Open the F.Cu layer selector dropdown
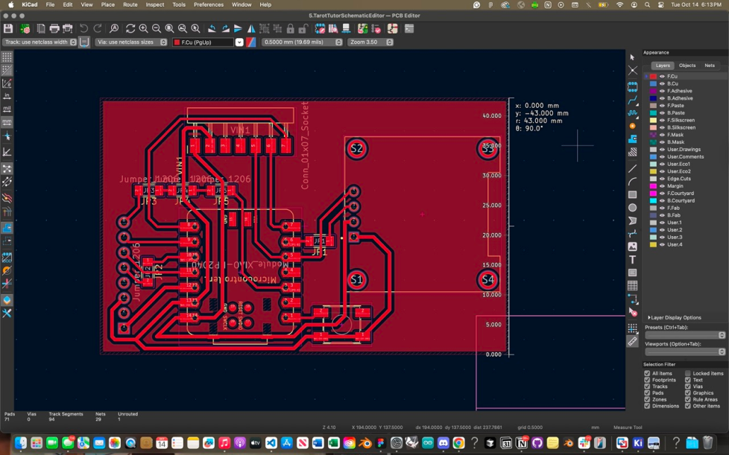 click(239, 42)
